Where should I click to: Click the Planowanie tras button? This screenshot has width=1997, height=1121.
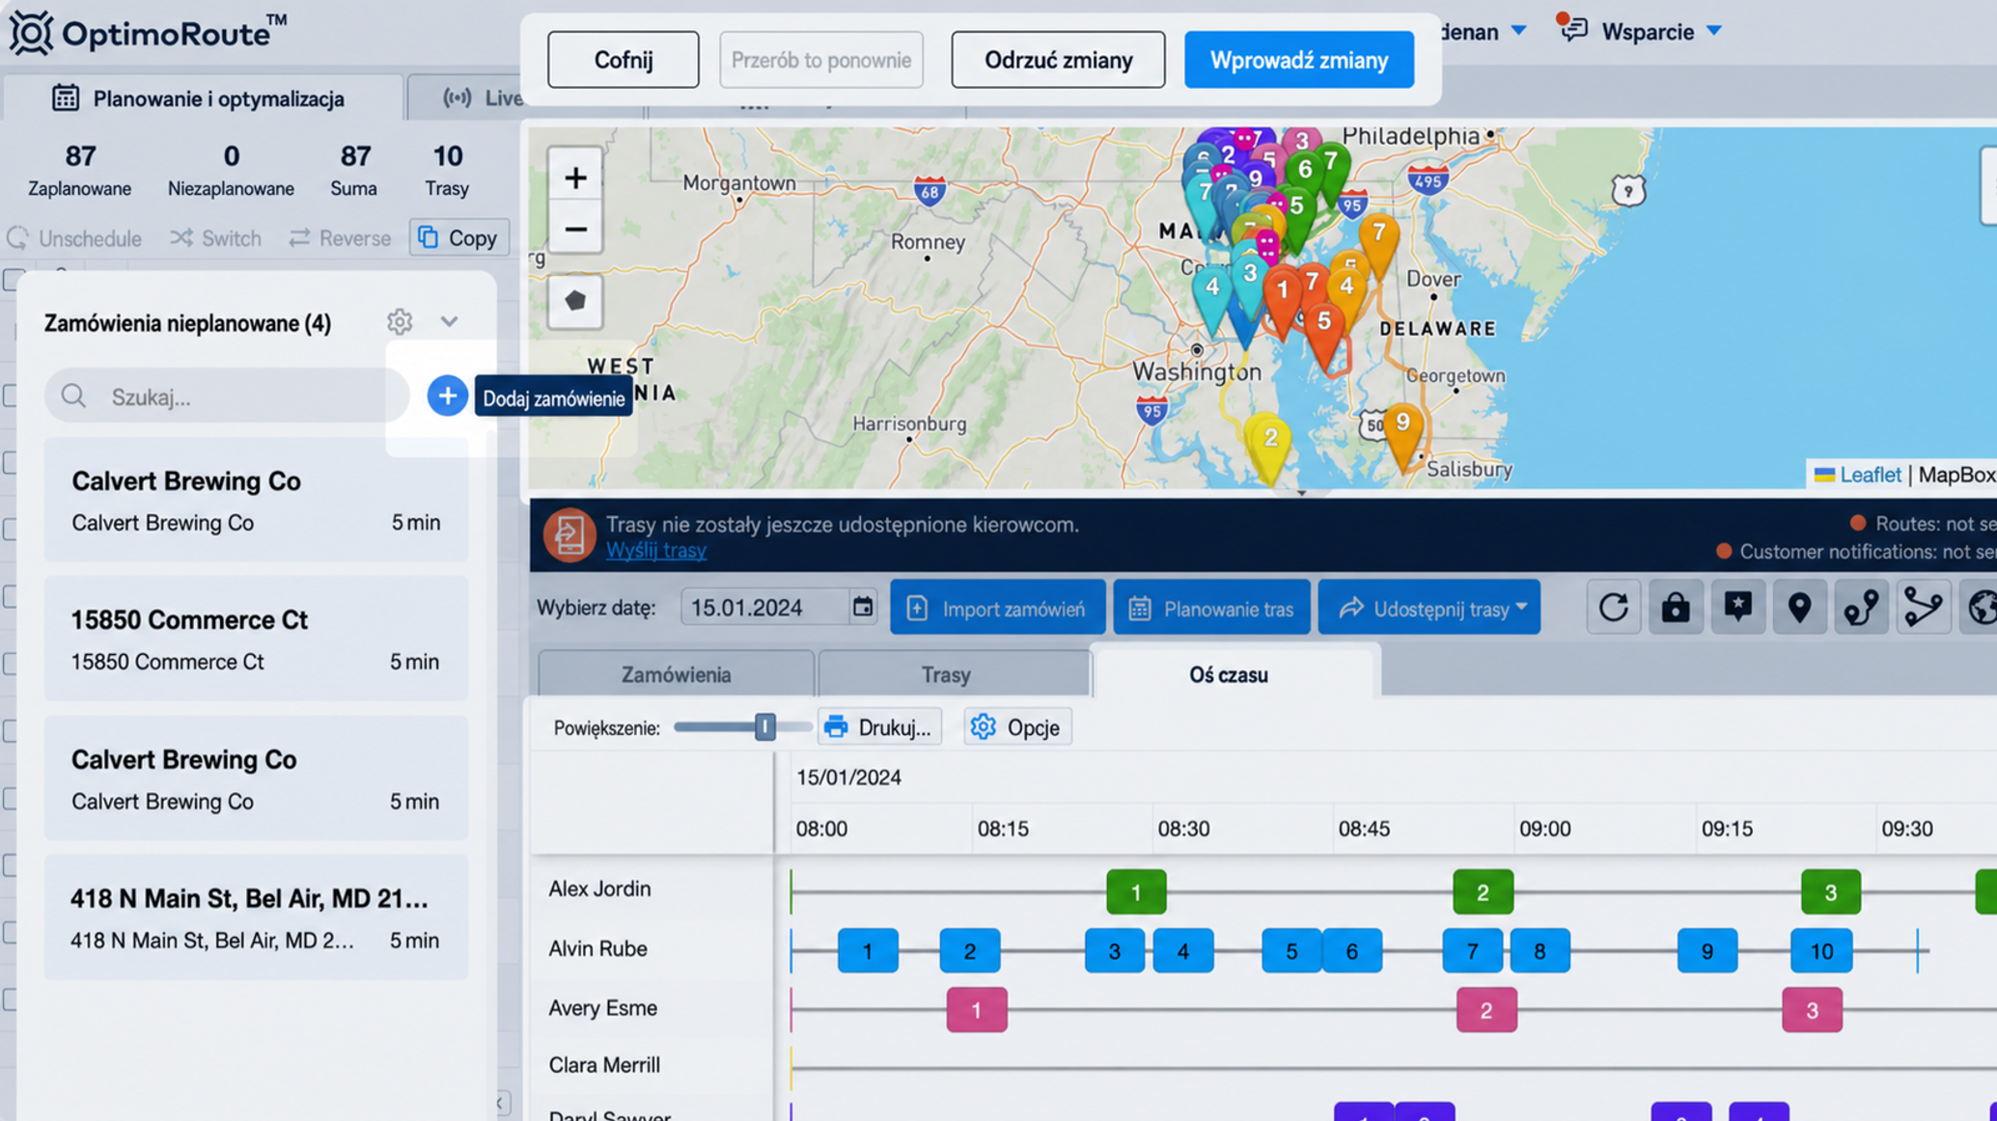(1211, 608)
